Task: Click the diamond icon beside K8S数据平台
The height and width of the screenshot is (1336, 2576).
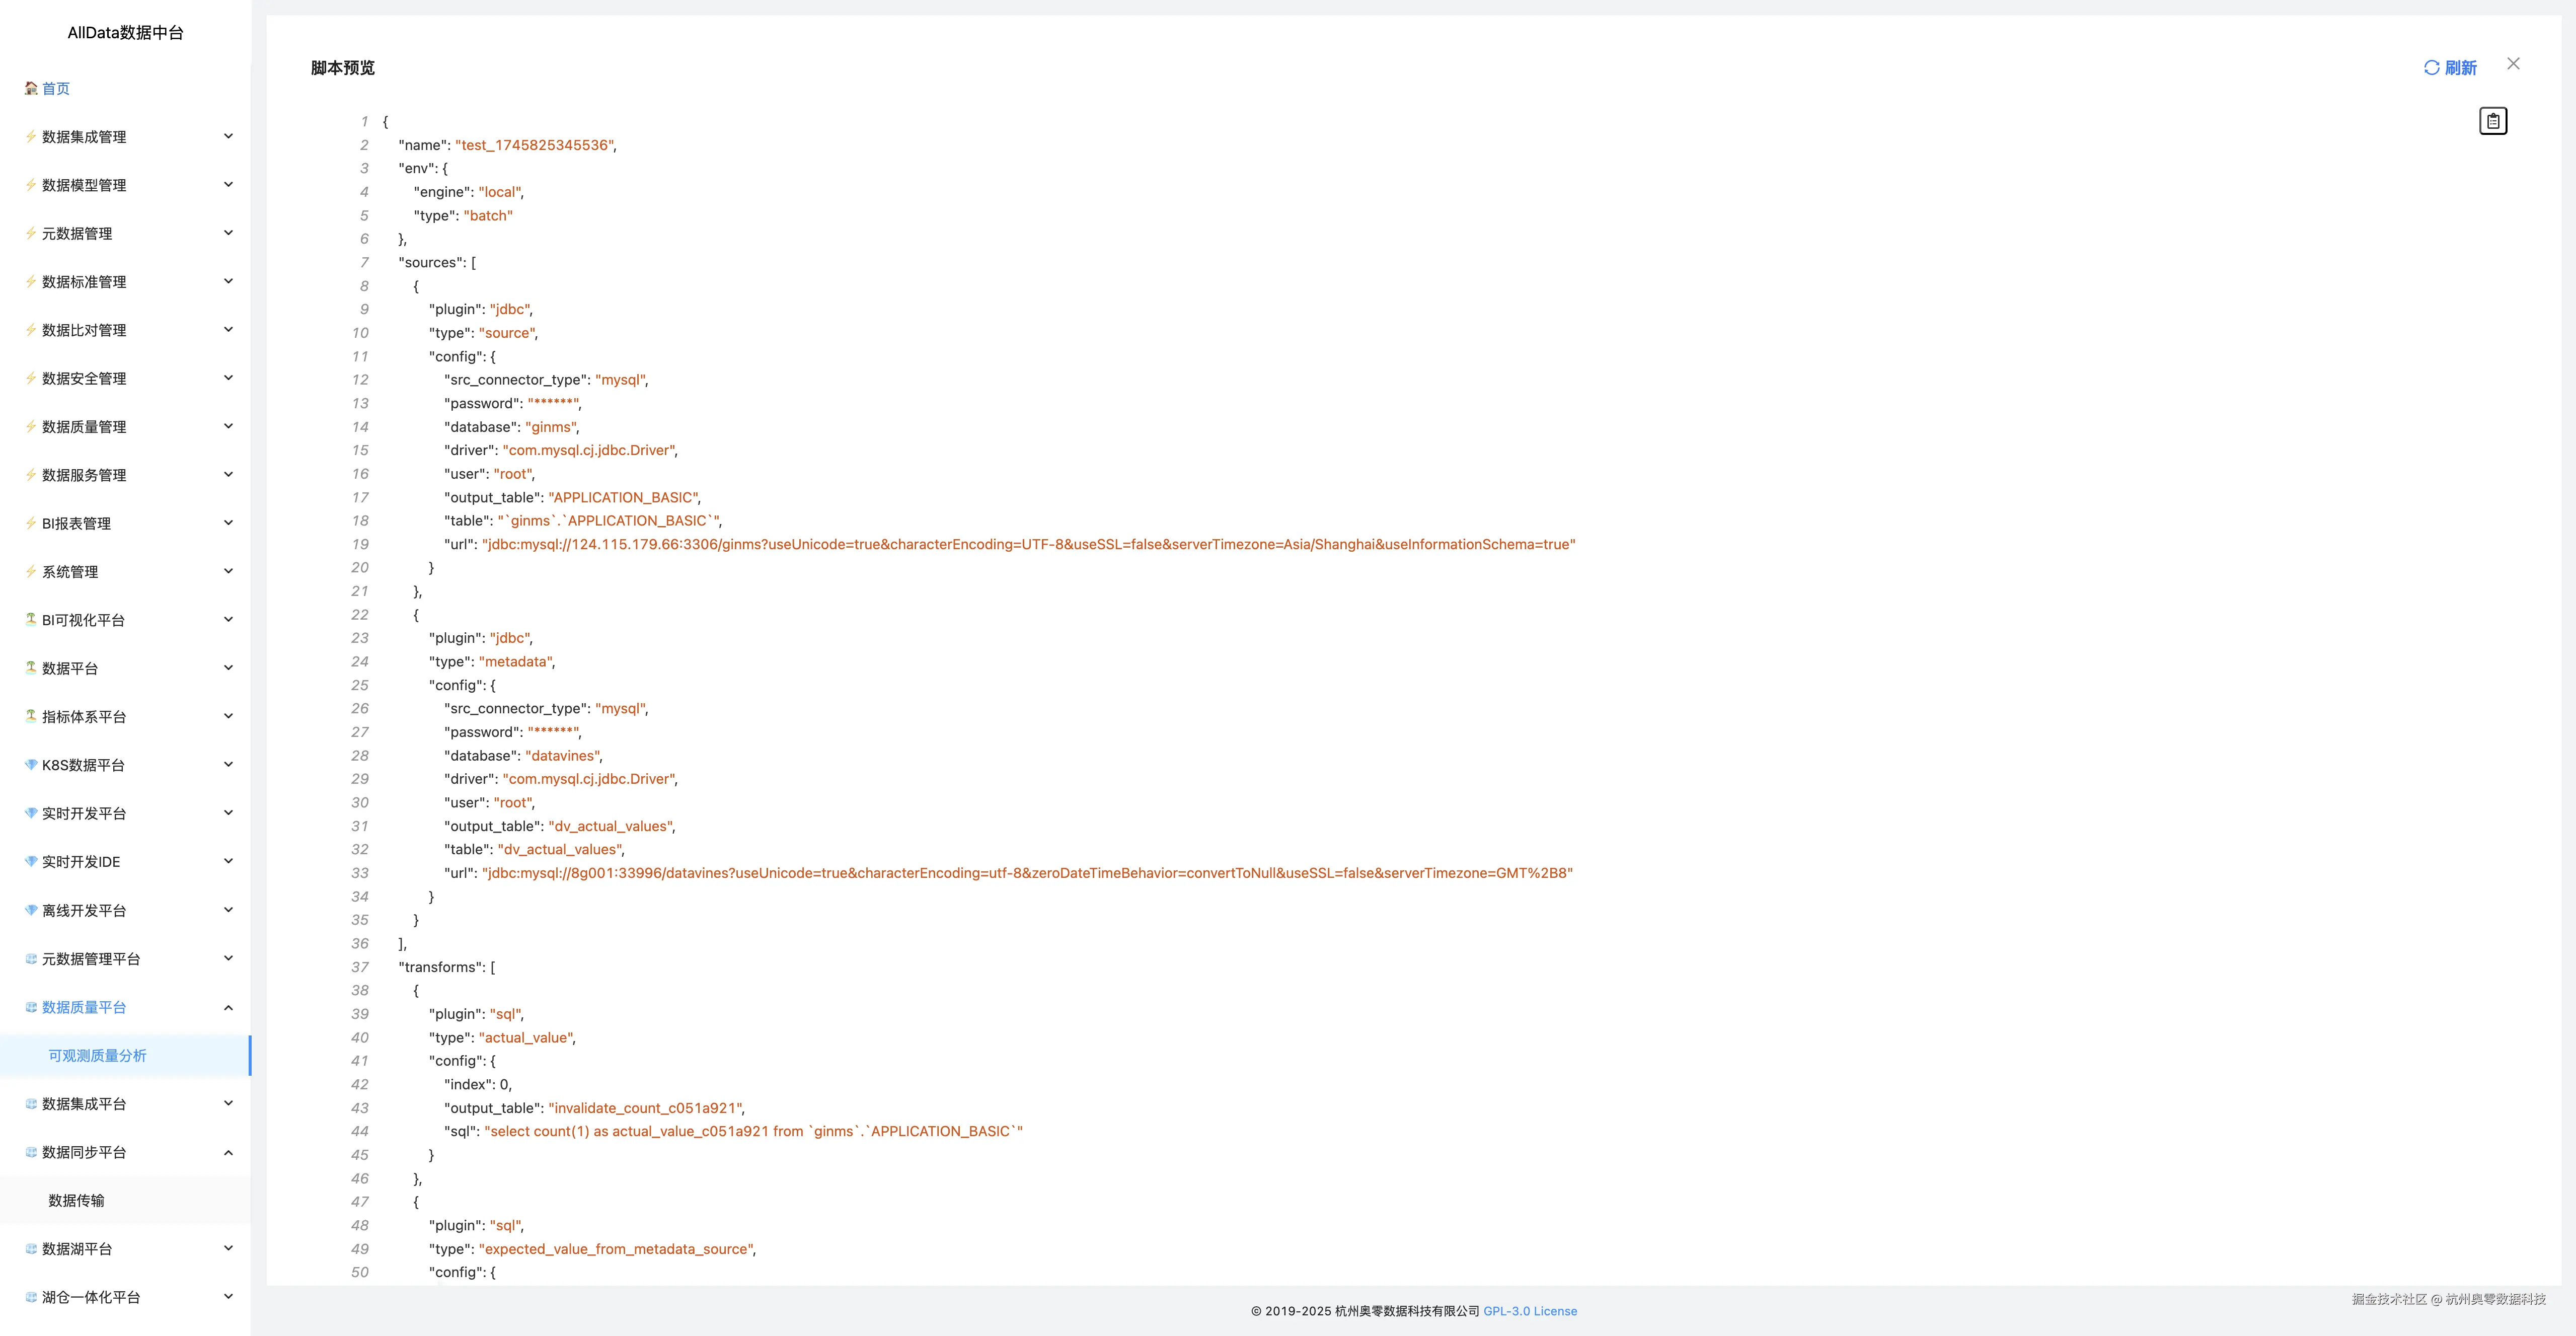Action: [31, 765]
